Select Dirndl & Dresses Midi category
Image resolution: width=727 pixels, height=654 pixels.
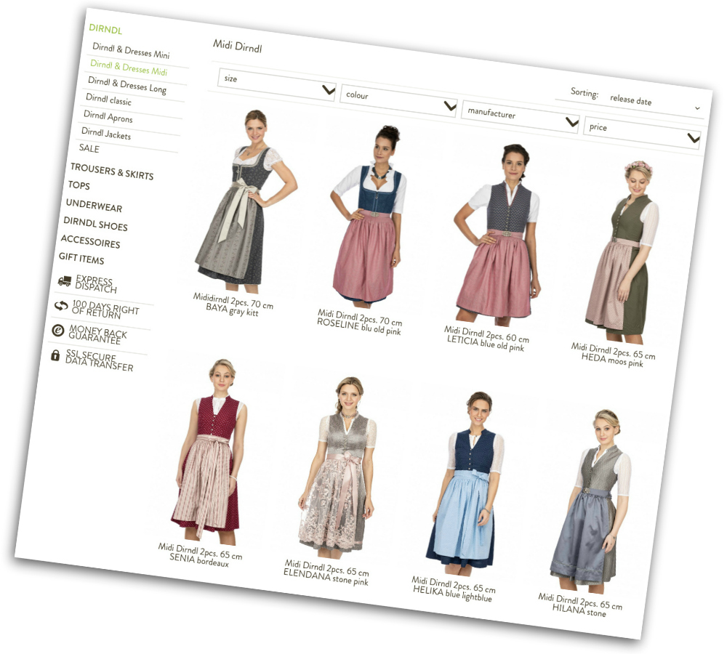point(129,68)
